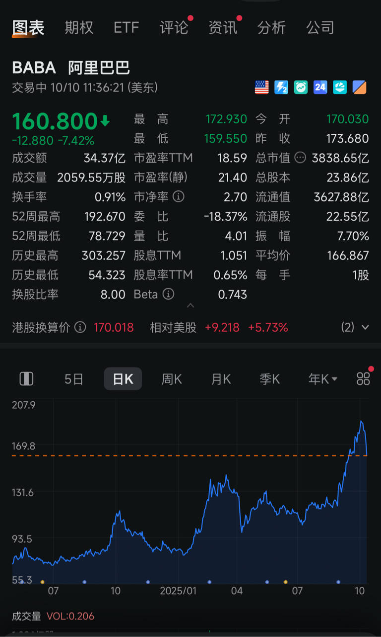
Task: Tap the 成交量 value 2059.55万股
Action: click(91, 178)
